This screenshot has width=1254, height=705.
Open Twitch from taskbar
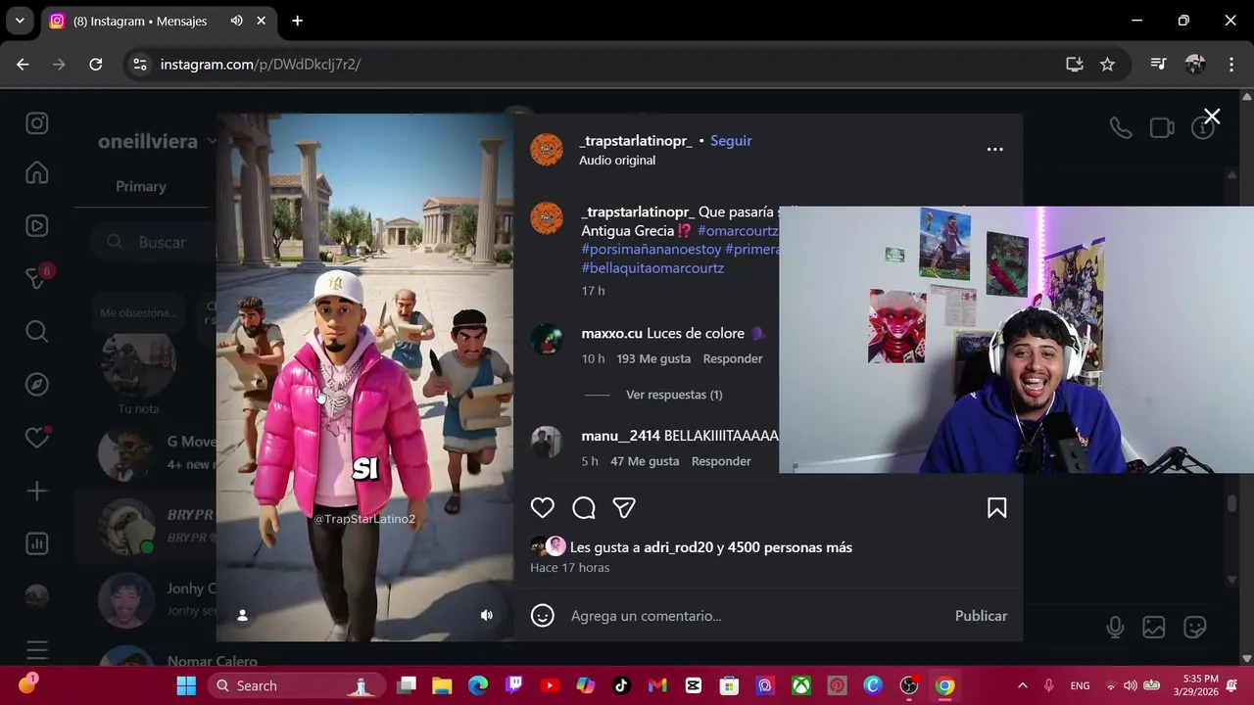[513, 685]
